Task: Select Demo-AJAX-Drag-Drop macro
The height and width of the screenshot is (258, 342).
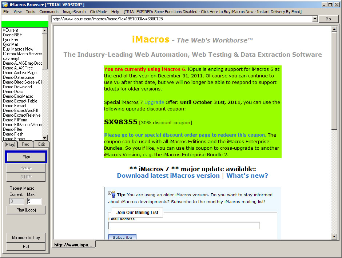Action: (x=22, y=63)
